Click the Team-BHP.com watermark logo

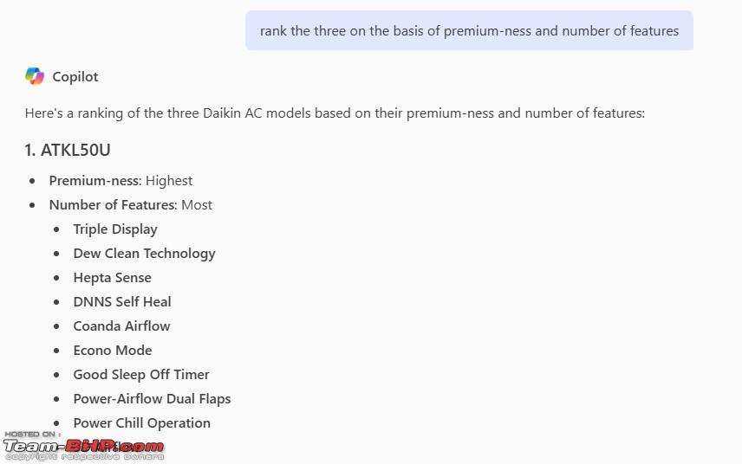tap(84, 446)
